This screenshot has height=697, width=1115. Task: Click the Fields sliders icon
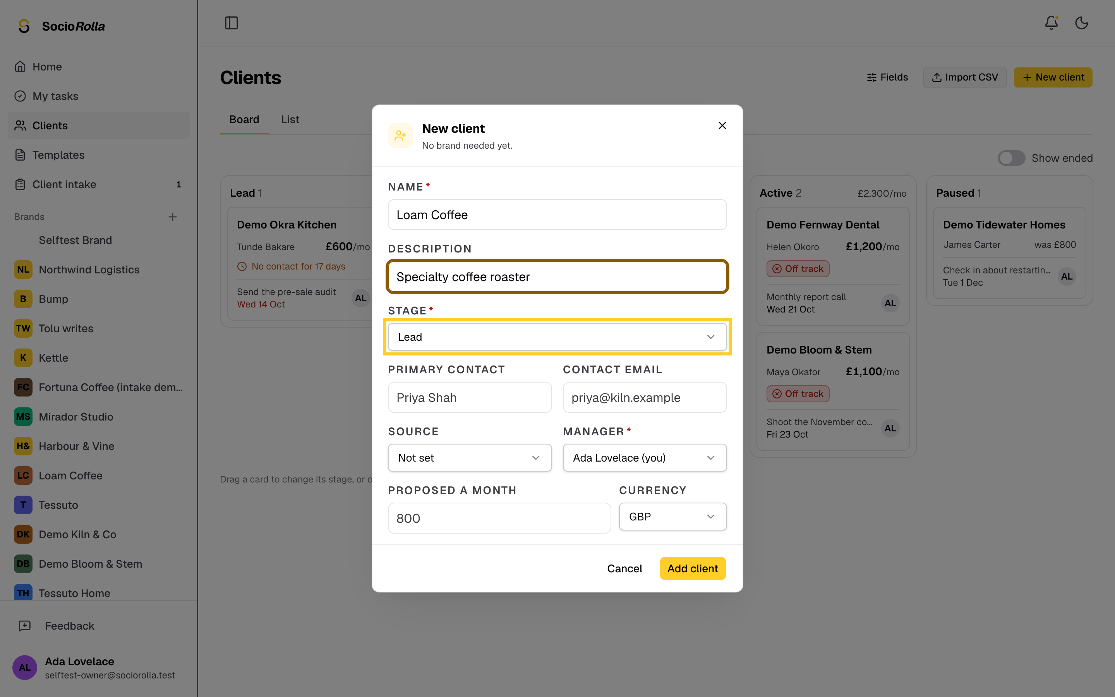tap(871, 77)
